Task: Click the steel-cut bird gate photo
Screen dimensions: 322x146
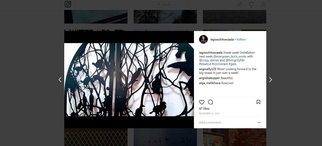Action: pos(129,80)
